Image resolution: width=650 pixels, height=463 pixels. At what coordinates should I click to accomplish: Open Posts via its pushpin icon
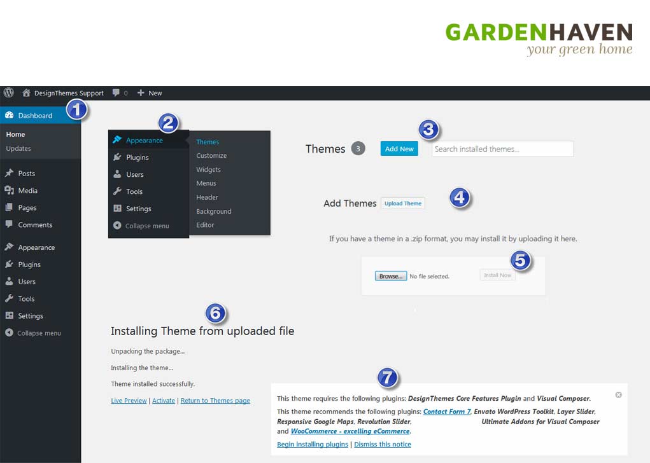pos(9,173)
